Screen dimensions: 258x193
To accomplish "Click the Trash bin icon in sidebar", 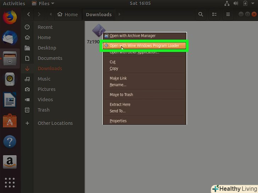I will pyautogui.click(x=27, y=110).
